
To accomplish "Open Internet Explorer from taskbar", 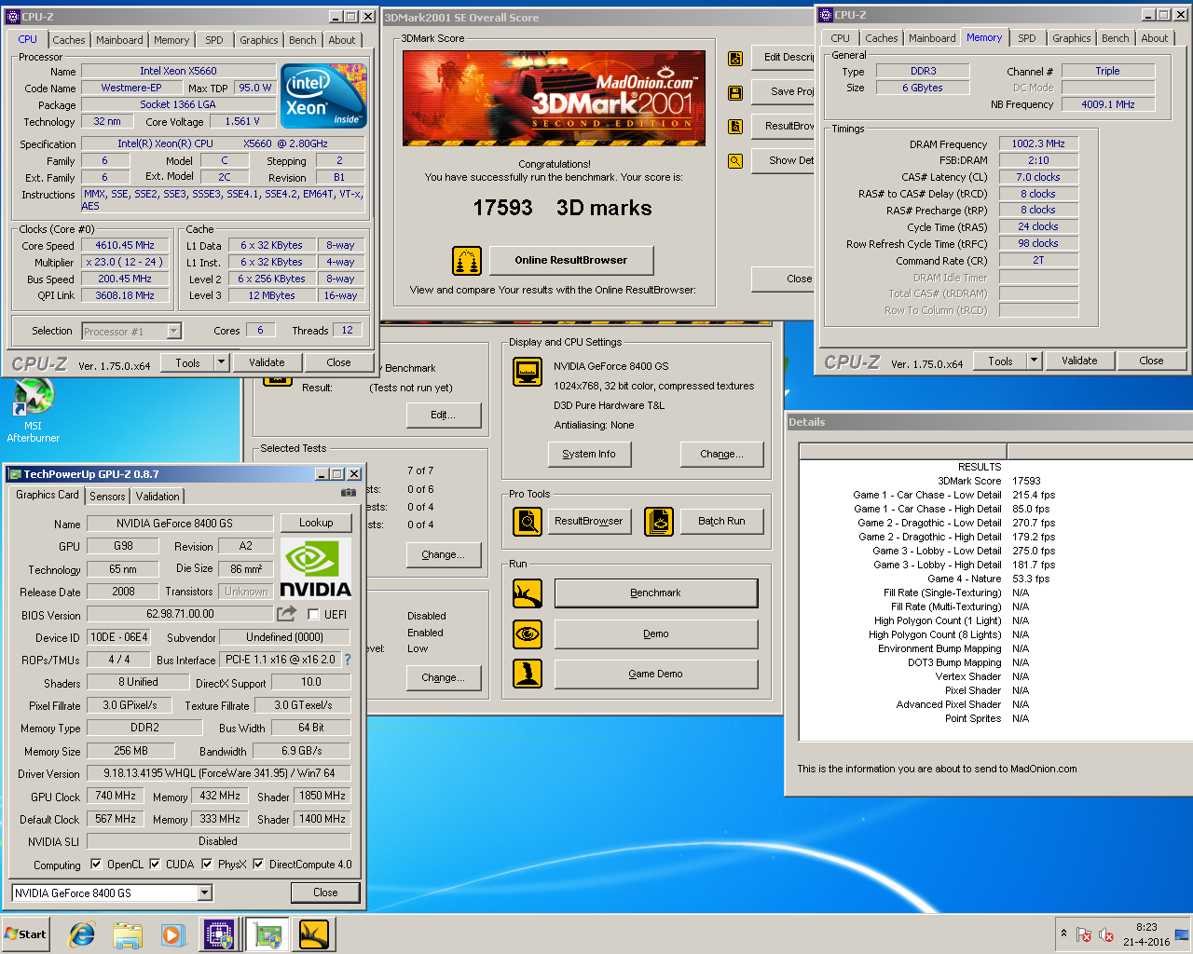I will [83, 934].
